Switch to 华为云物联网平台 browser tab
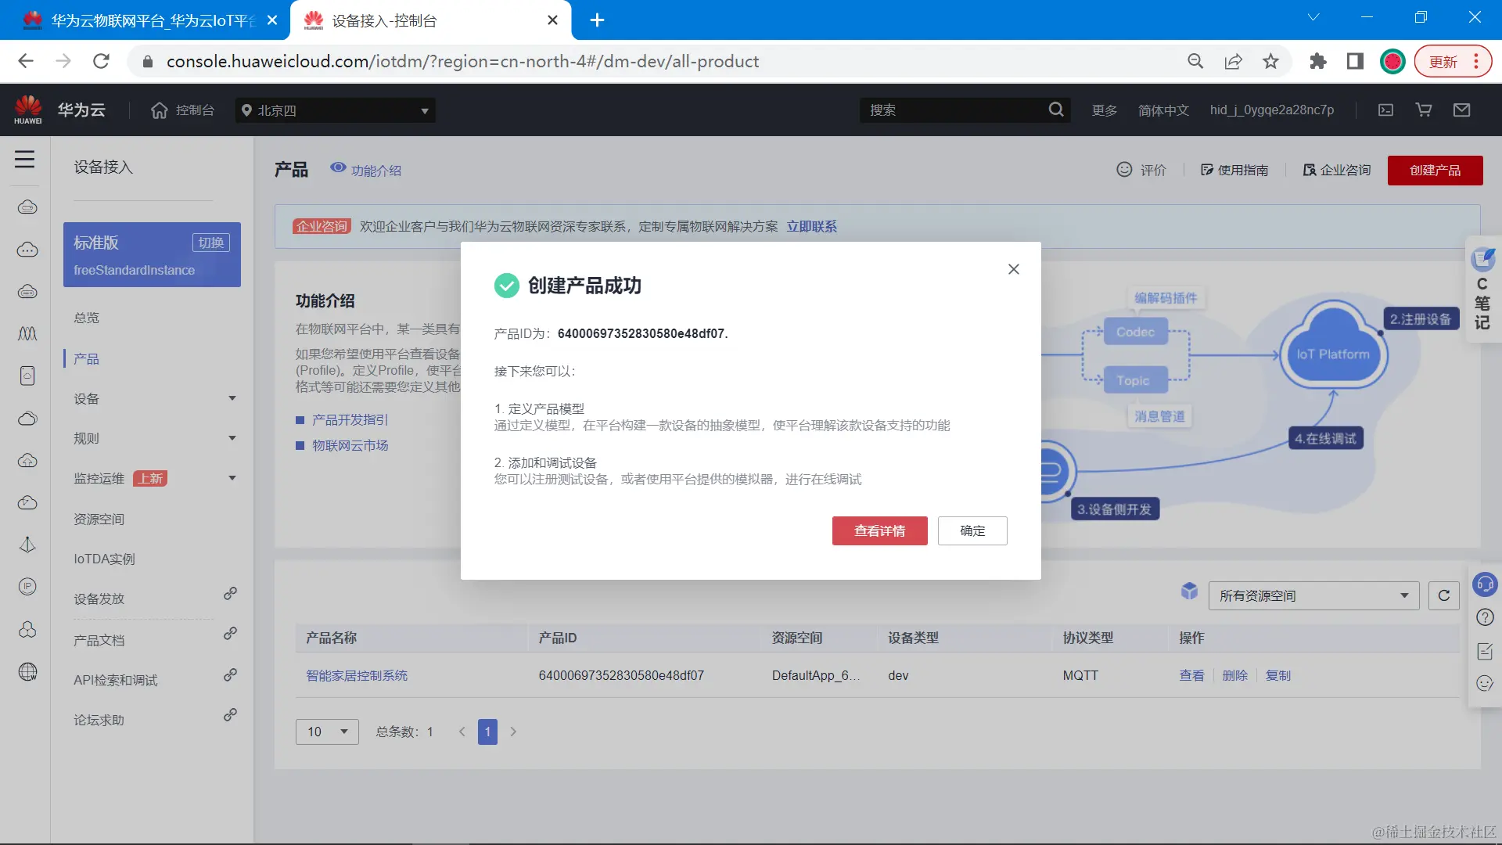The width and height of the screenshot is (1502, 845). click(146, 20)
